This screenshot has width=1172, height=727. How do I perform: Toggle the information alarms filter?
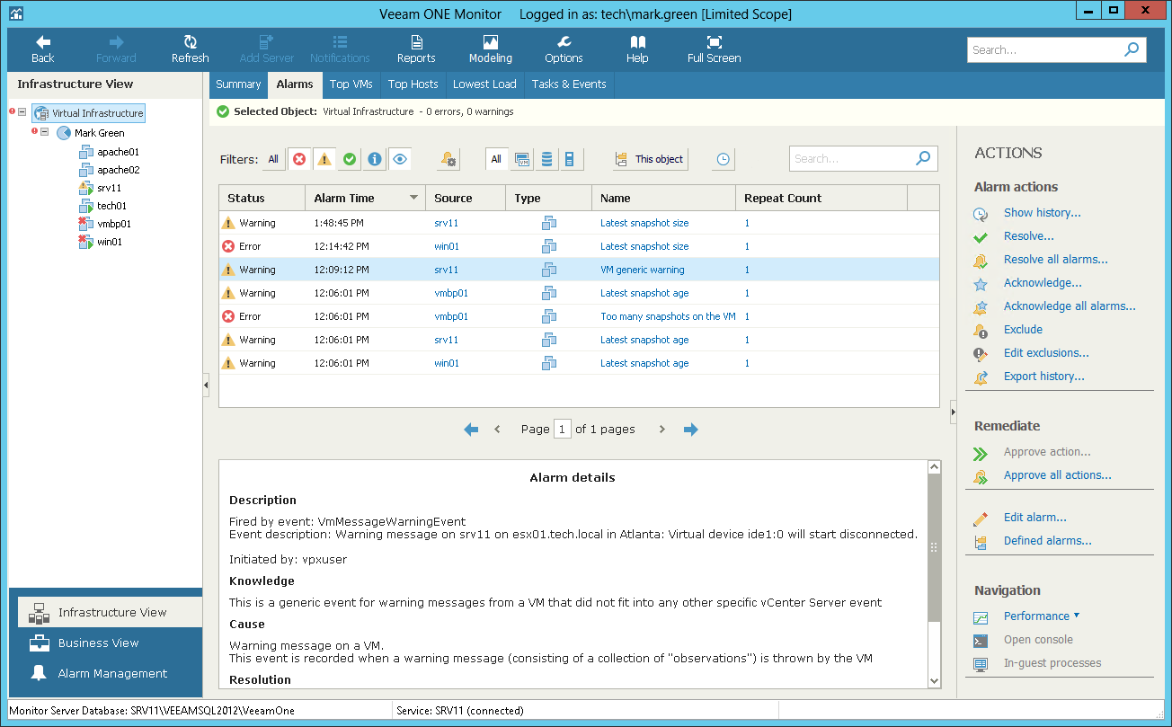pyautogui.click(x=375, y=159)
